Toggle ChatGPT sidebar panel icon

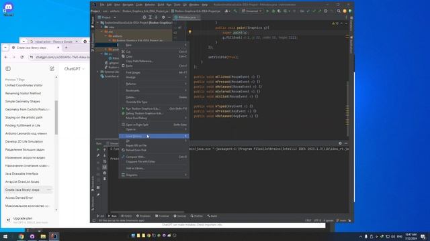pyautogui.click(x=8, y=69)
